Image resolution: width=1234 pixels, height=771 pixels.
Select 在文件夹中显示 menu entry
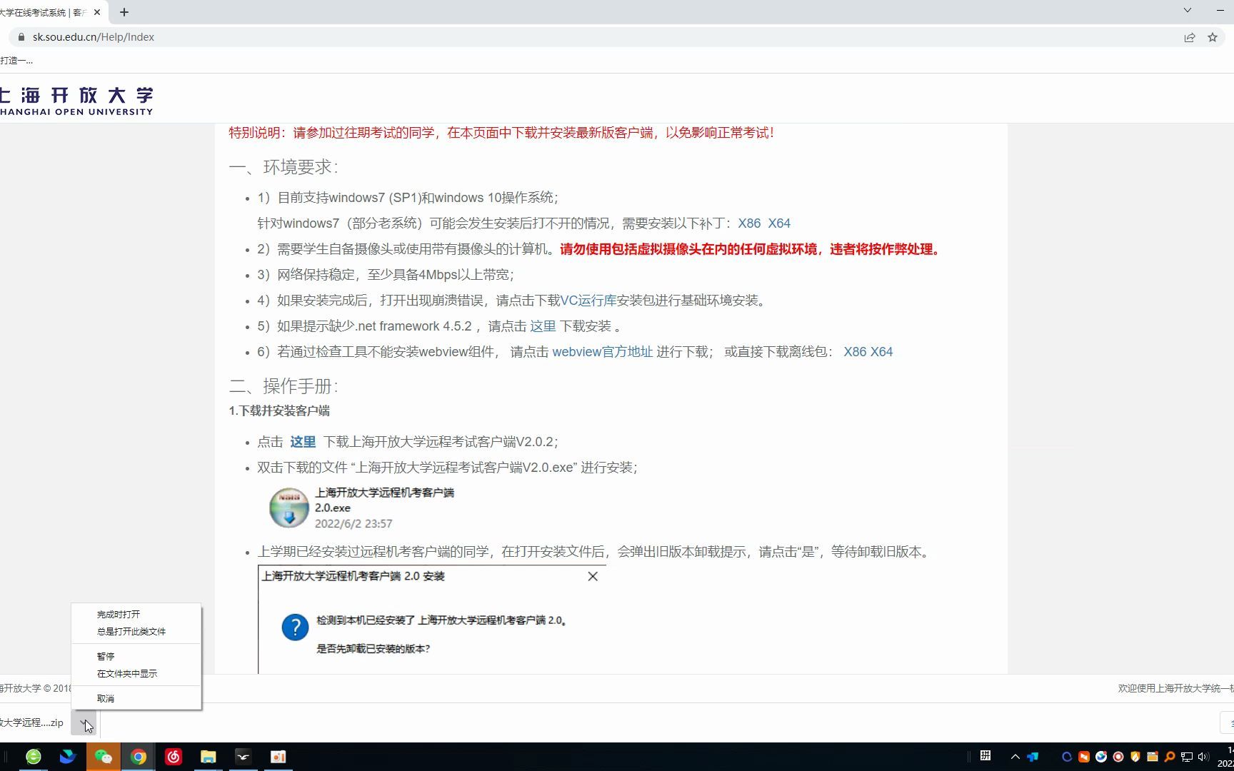tap(136, 674)
